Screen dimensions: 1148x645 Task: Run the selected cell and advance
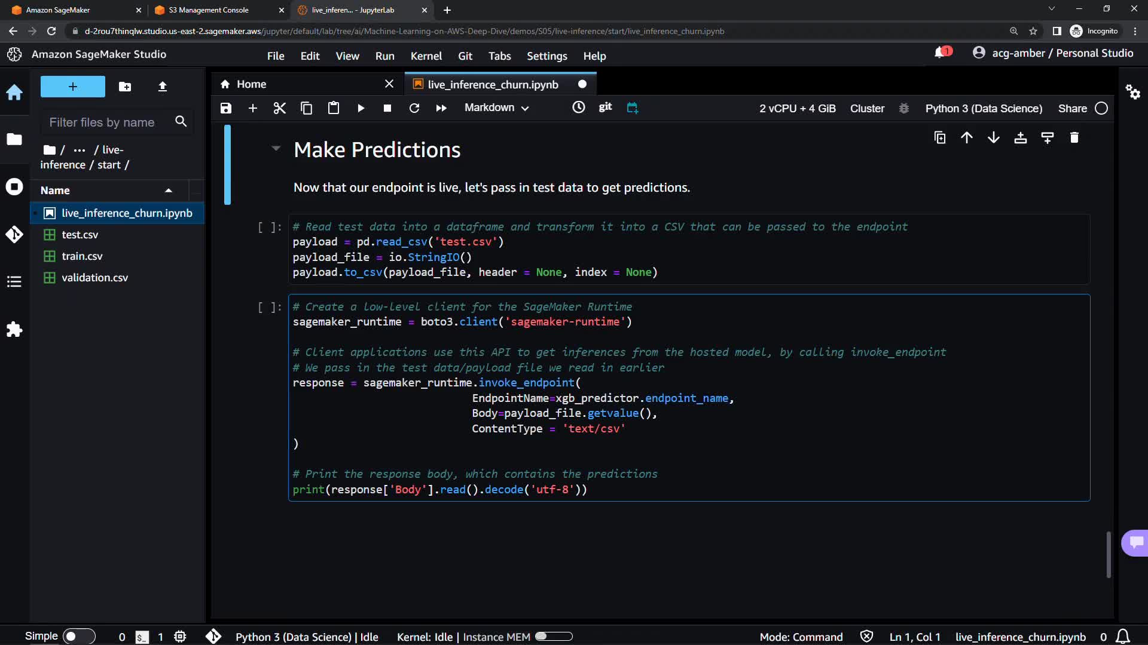(361, 108)
